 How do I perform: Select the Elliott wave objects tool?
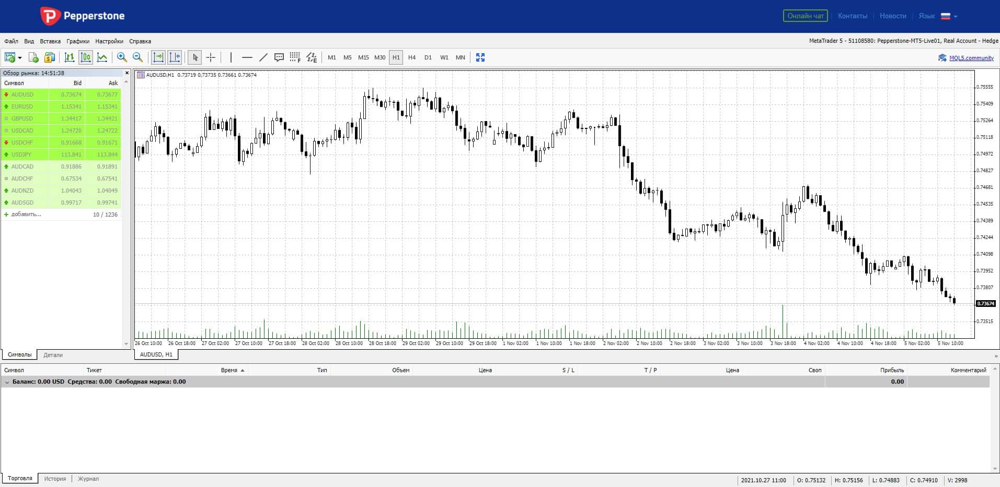pyautogui.click(x=312, y=57)
